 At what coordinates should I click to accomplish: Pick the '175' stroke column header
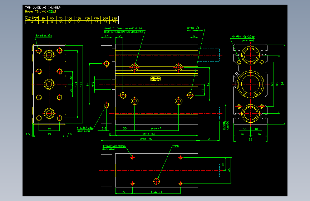click(x=96, y=18)
